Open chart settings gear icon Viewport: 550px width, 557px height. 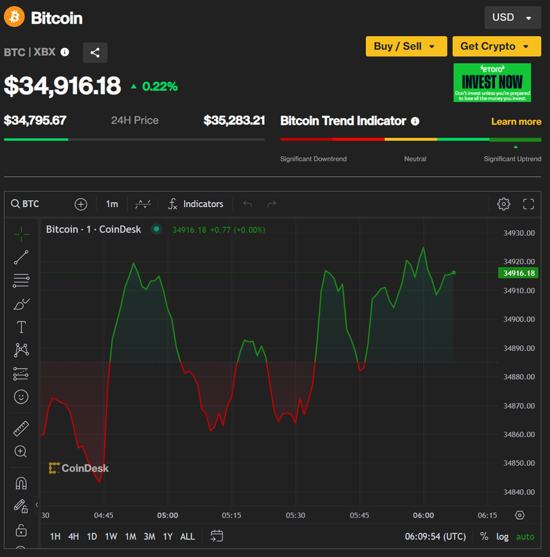point(503,204)
